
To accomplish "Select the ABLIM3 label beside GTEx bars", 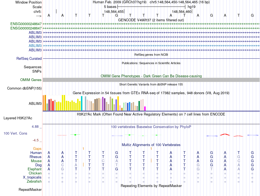I will click(35, 103).
